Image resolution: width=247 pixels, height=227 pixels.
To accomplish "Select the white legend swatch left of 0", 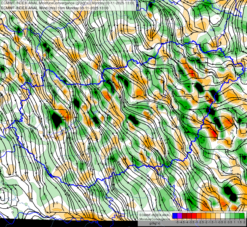I will (223, 216).
